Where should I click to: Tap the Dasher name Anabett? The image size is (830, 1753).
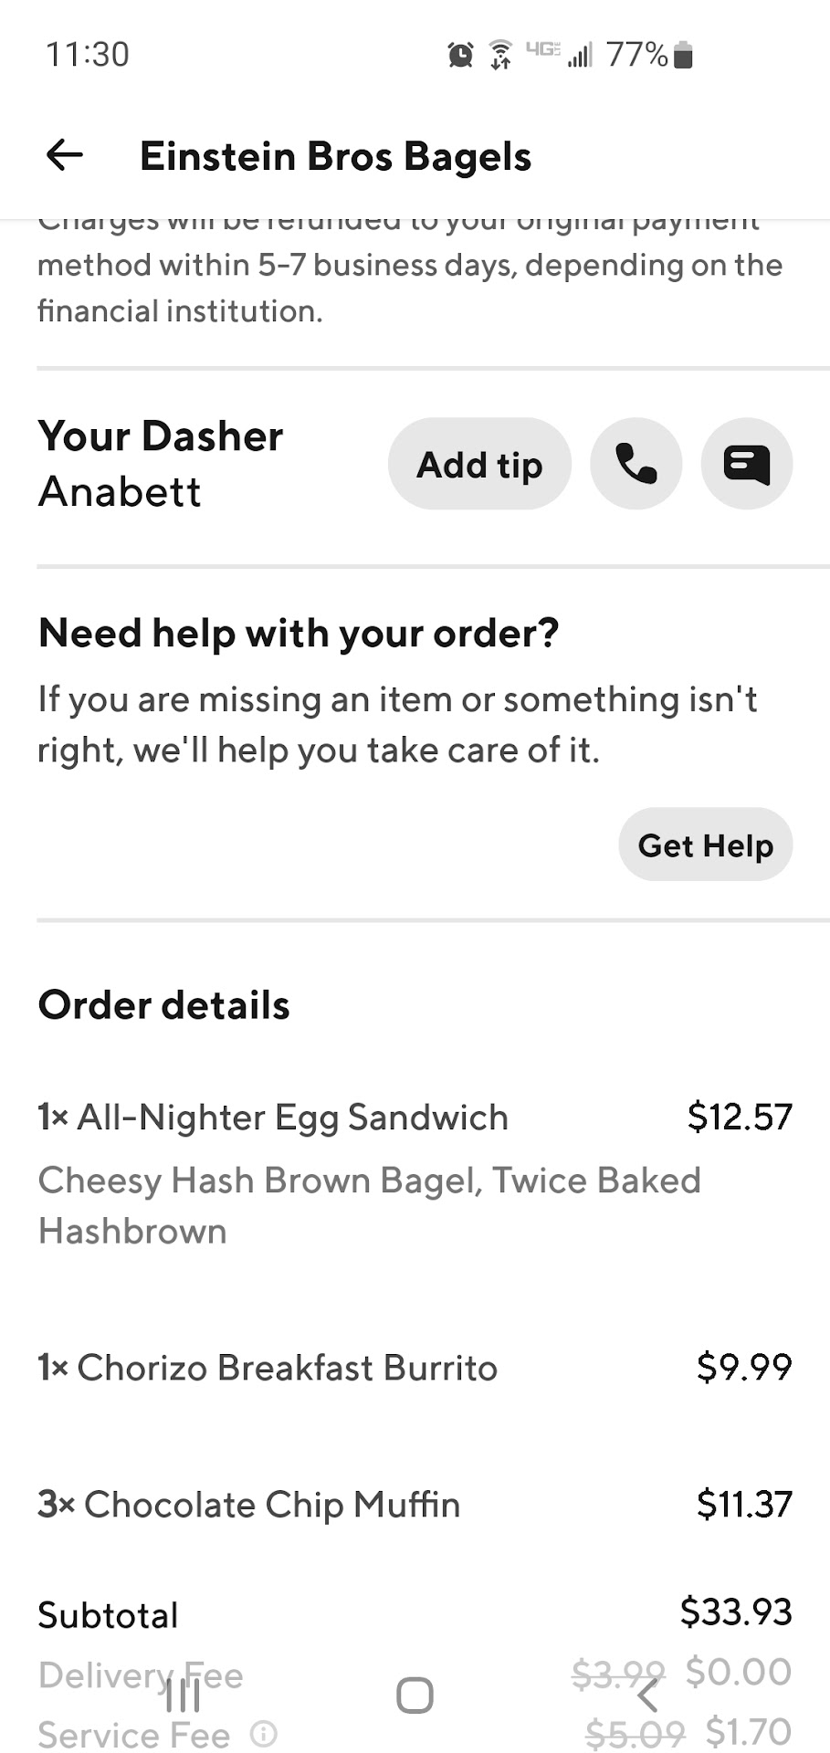[120, 492]
